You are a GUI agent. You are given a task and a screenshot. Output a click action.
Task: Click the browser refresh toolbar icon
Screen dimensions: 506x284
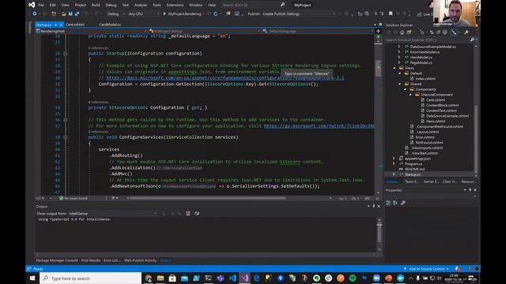[x=216, y=14]
